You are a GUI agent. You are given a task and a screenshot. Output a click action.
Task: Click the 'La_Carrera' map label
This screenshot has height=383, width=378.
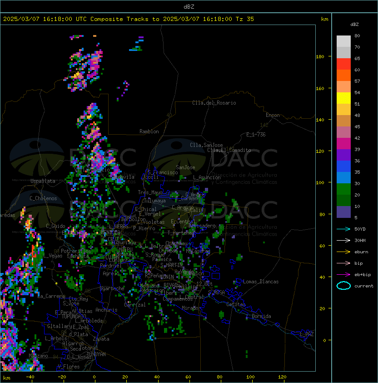click(51, 296)
